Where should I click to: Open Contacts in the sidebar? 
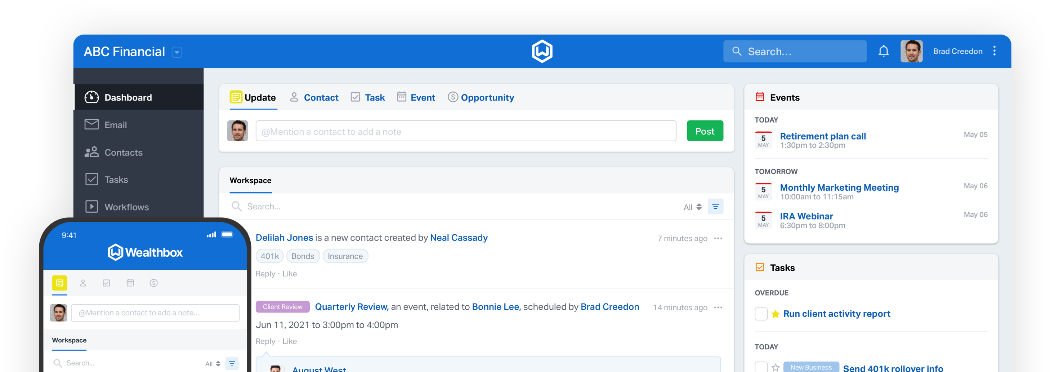click(x=139, y=152)
